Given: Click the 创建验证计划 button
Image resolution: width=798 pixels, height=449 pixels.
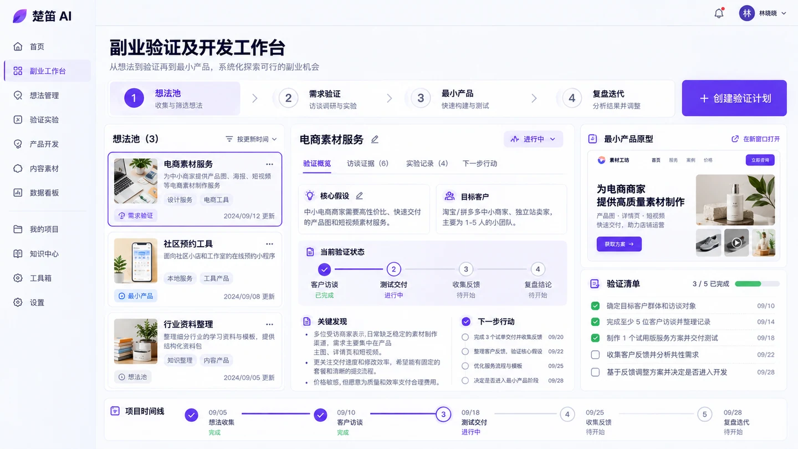Looking at the screenshot, I should tap(734, 98).
